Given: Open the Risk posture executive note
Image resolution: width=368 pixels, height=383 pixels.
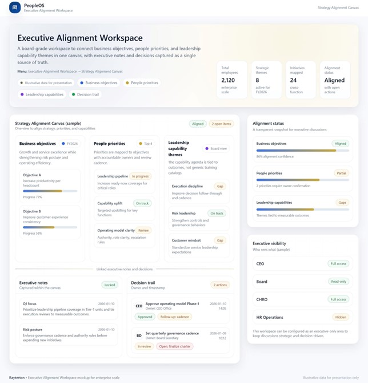Looking at the screenshot, I should click(x=69, y=335).
